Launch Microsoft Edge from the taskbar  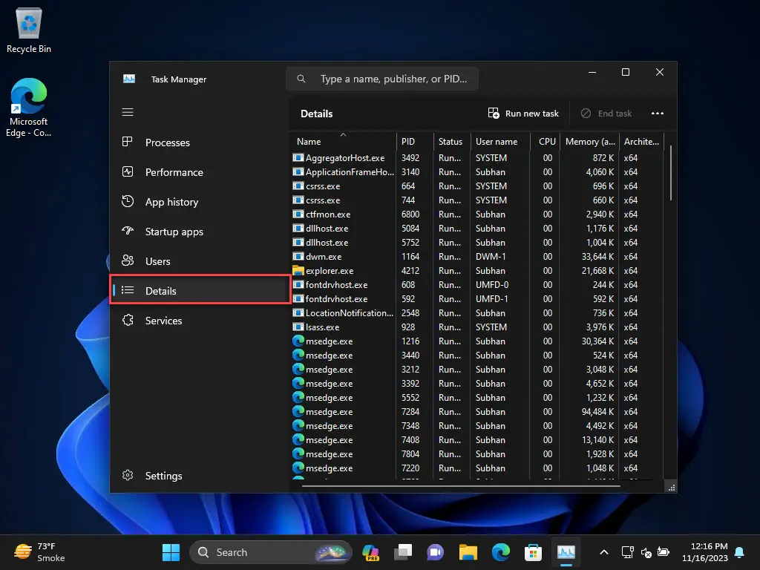click(501, 552)
